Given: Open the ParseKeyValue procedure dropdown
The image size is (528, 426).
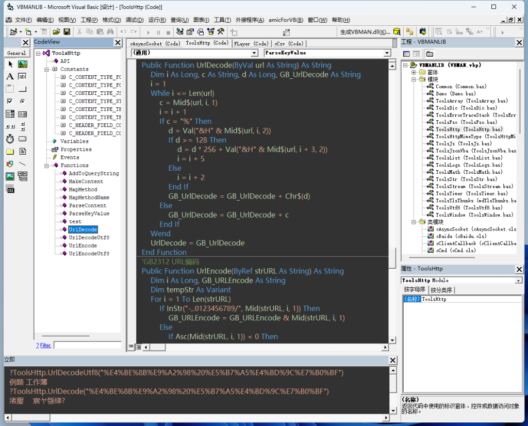Looking at the screenshot, I should [x=387, y=53].
